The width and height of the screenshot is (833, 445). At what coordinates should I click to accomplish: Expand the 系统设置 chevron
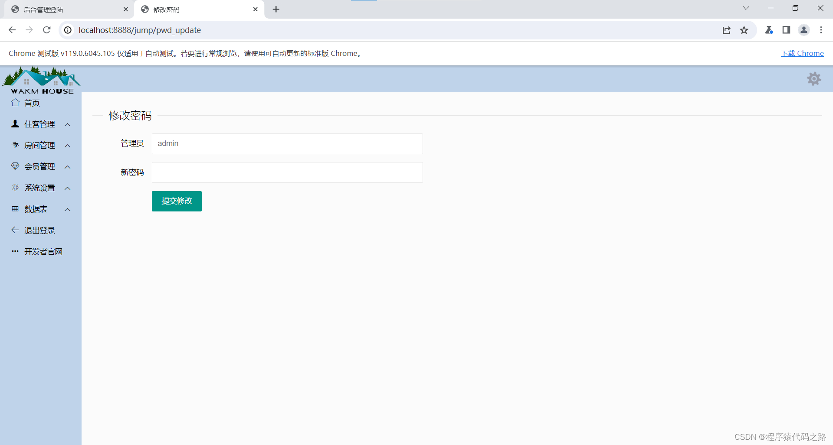click(68, 188)
